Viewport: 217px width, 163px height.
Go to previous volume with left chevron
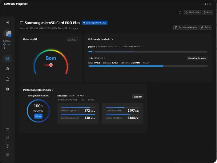(x=90, y=58)
